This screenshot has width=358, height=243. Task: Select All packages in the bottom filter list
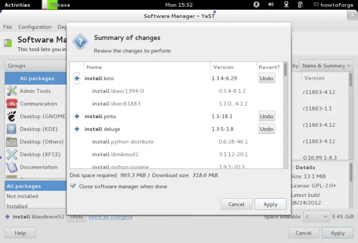36,186
